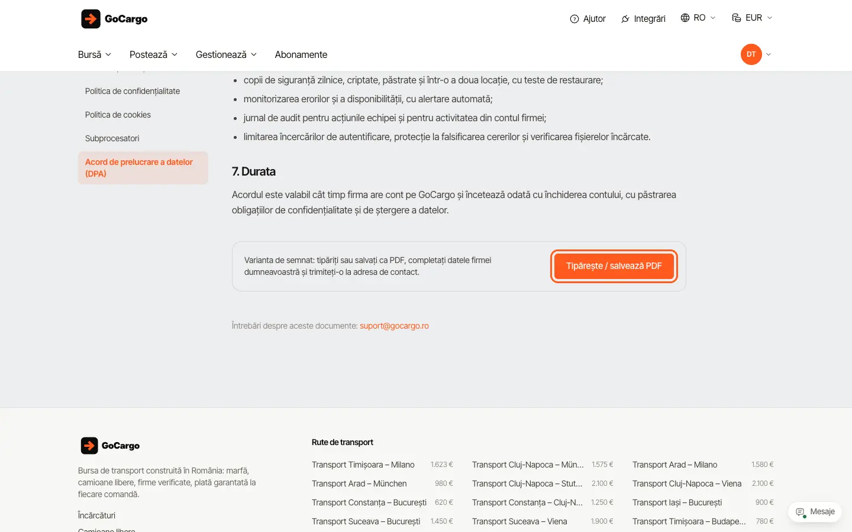
Task: Open the Gestionează dropdown menu
Action: tap(227, 54)
